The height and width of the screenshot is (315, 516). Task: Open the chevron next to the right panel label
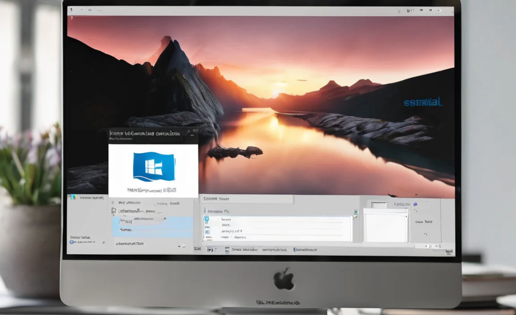point(416,211)
